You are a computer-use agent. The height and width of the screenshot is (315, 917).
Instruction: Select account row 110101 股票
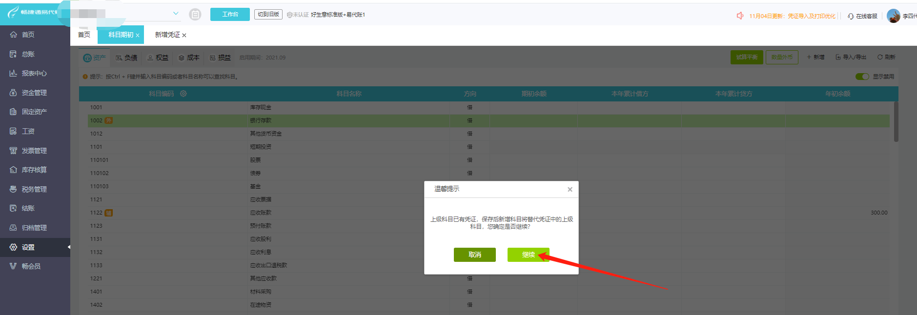(489, 160)
